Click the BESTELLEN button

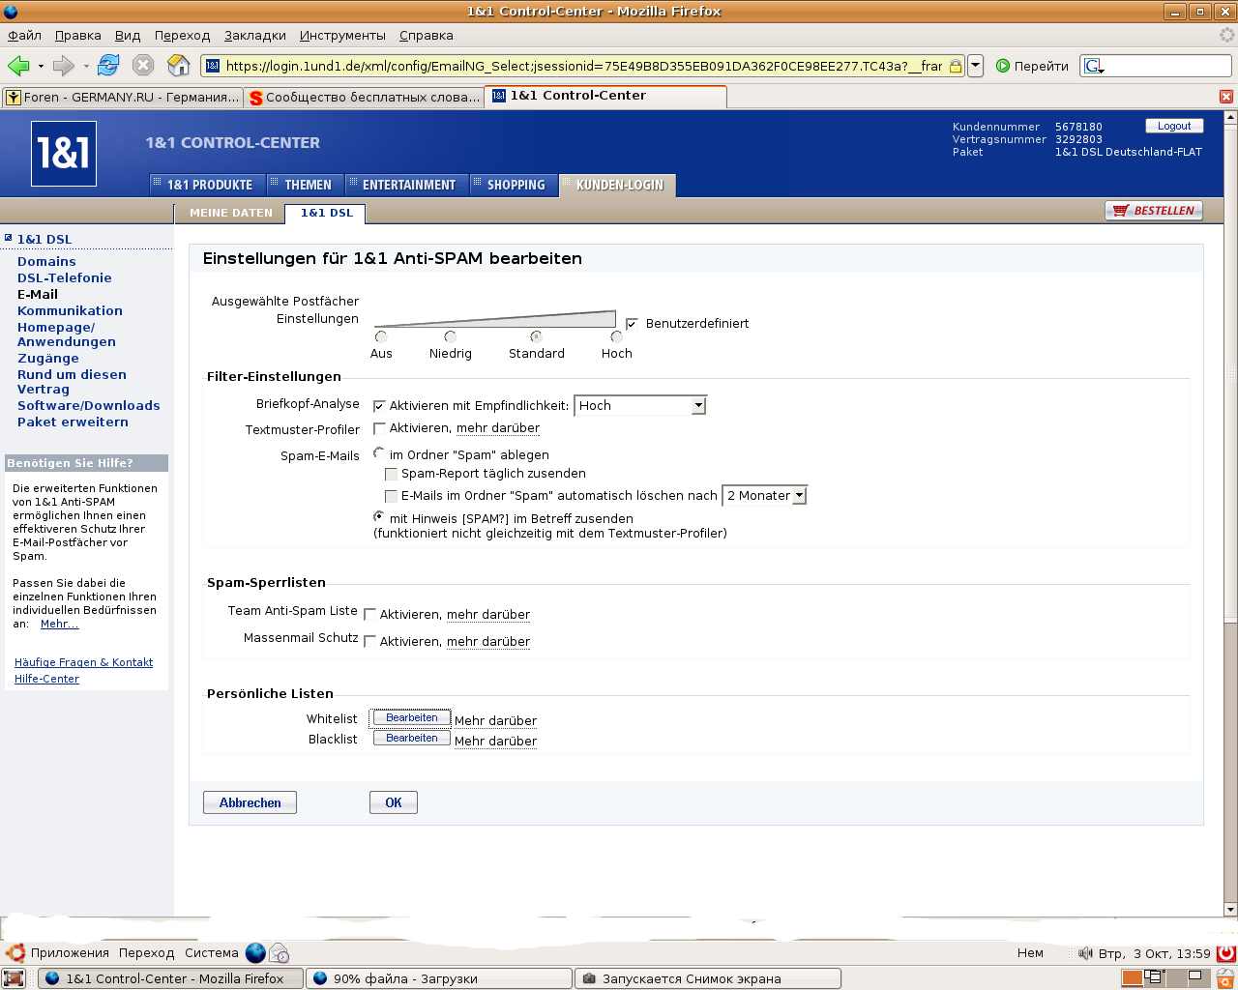[x=1154, y=211]
